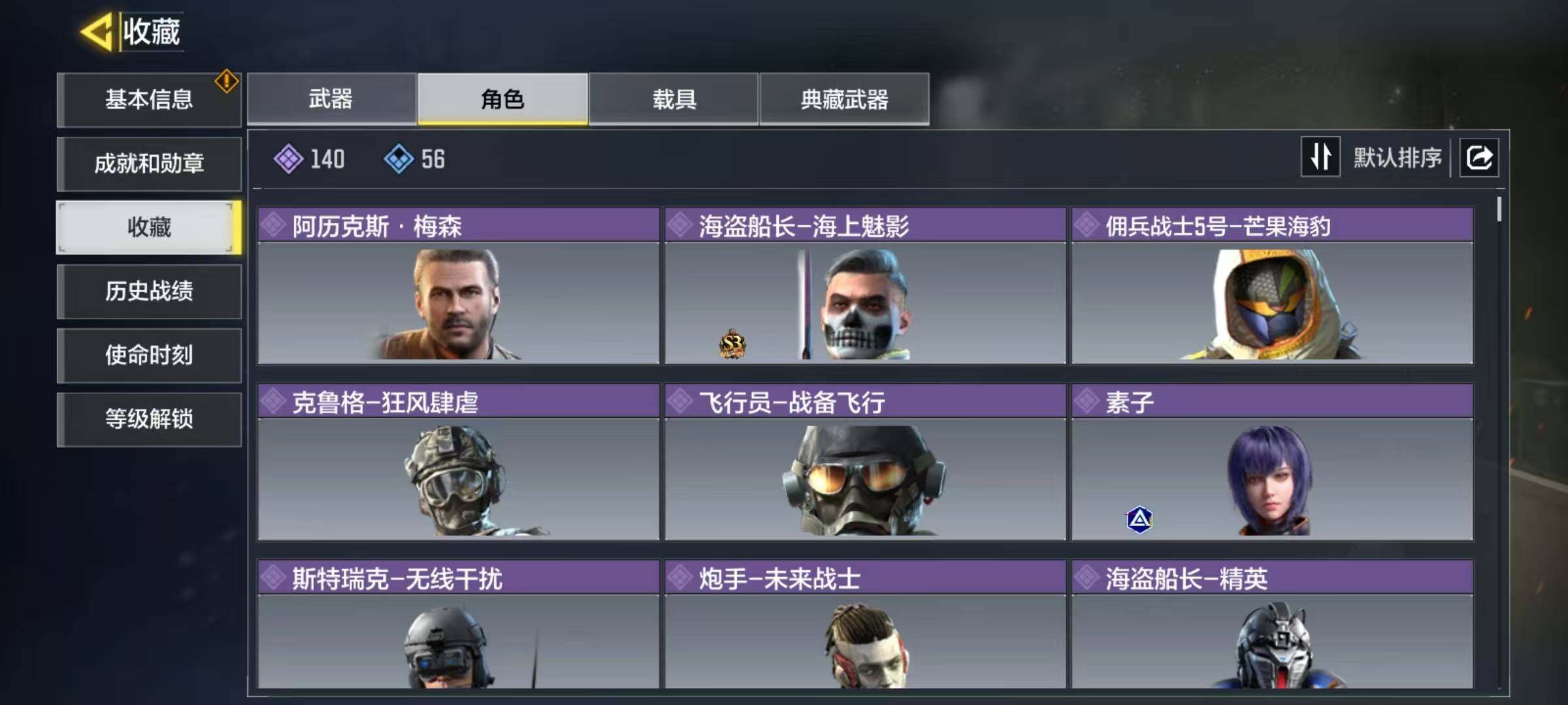Switch to the 武器 tab
Screen dimensions: 1568x705
click(x=331, y=99)
